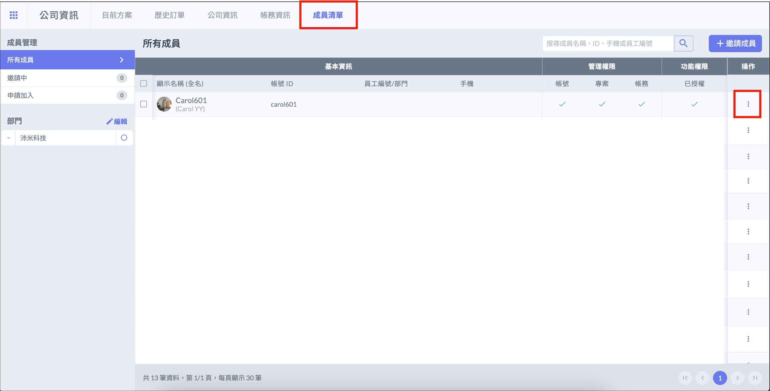The height and width of the screenshot is (391, 770).
Task: Click page number 1 button
Action: [720, 378]
